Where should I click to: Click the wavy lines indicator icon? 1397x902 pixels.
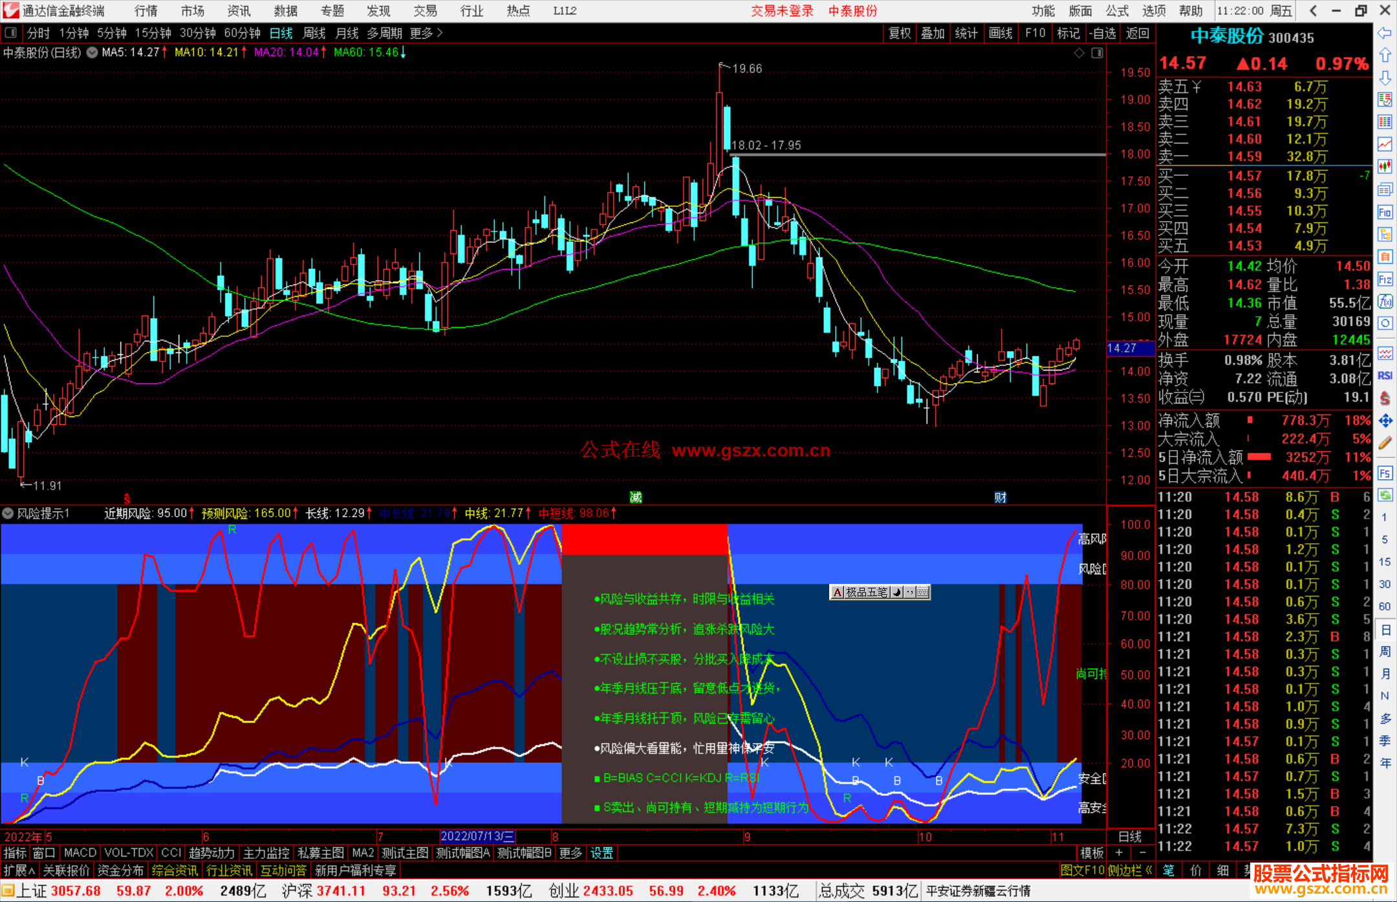(x=1385, y=353)
